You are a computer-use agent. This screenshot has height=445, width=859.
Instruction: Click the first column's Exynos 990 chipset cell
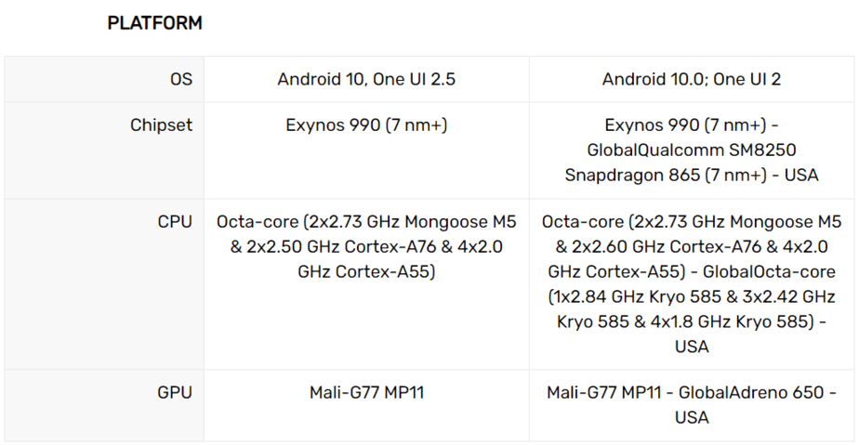pyautogui.click(x=366, y=124)
